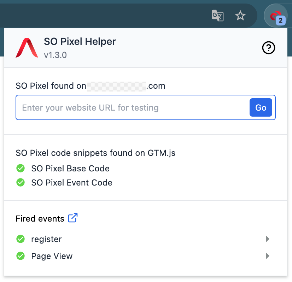Click the SO Pixel Event Code label
The height and width of the screenshot is (282, 292).
pyautogui.click(x=72, y=183)
